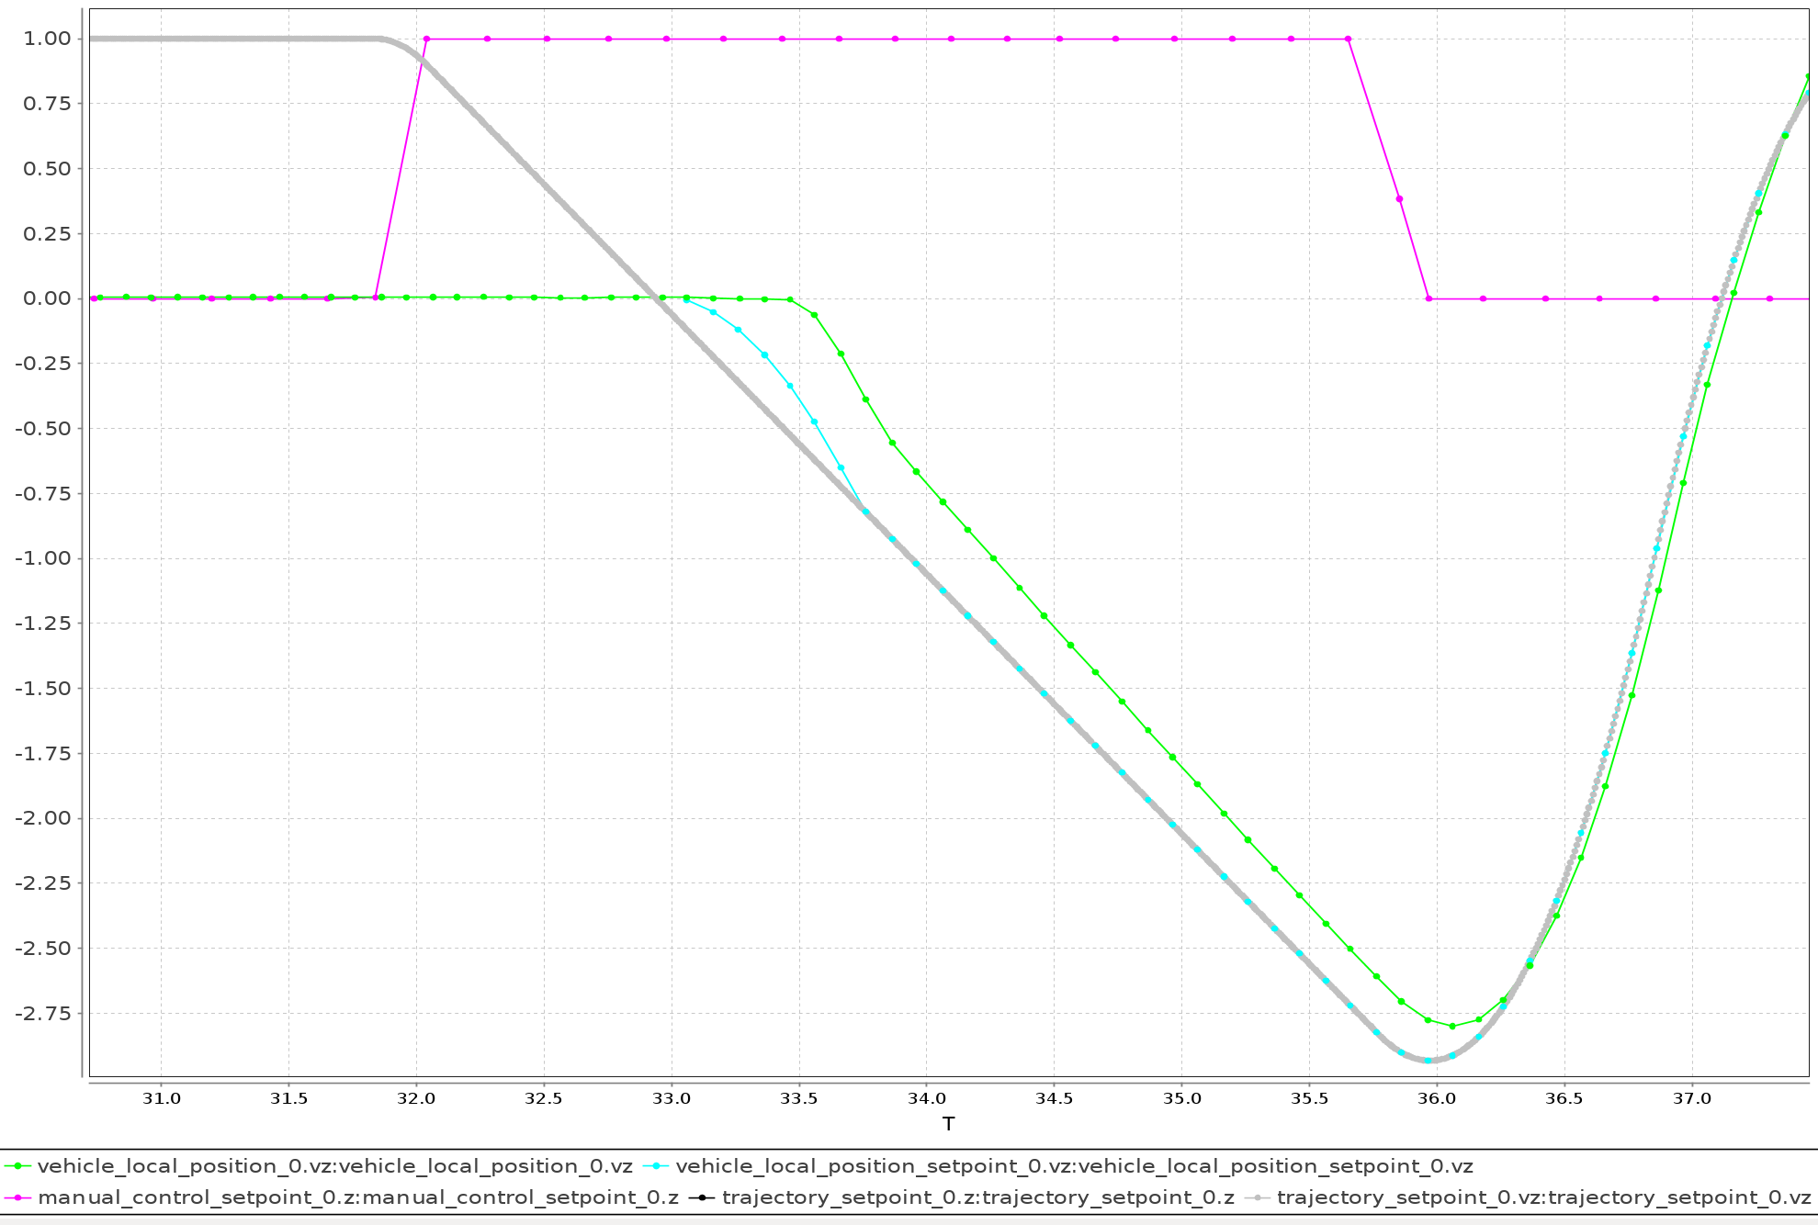Click the magenta legend marker for manual control

[17, 1197]
